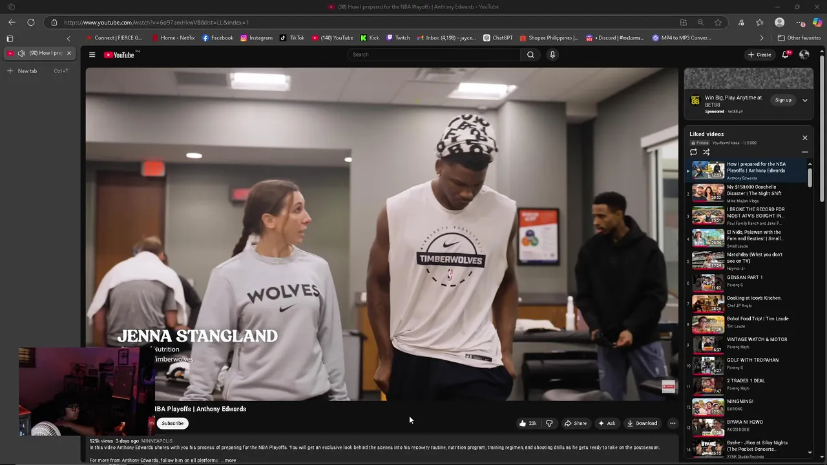Viewport: 827px width, 465px height.
Task: Open the YouTube hamburger guide menu
Action: point(92,55)
